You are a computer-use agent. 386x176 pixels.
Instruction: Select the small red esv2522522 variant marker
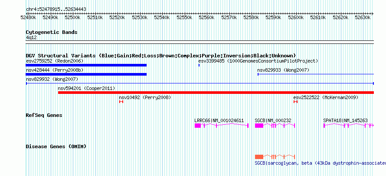pyautogui.click(x=296, y=102)
